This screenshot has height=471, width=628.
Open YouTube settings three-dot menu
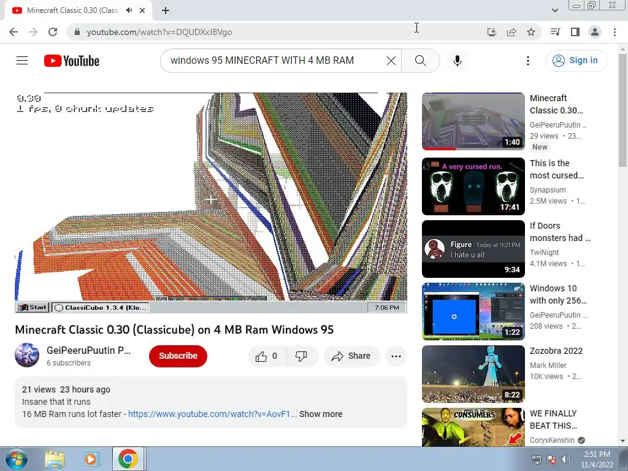[x=528, y=61]
